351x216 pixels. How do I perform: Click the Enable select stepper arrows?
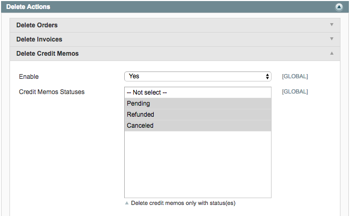pyautogui.click(x=267, y=77)
